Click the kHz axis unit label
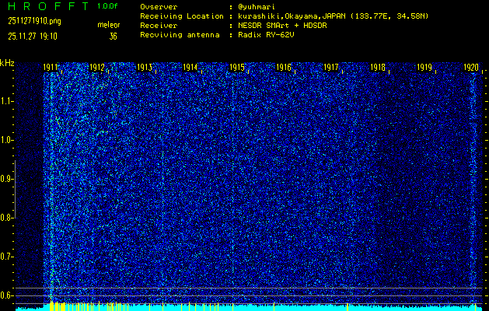Image resolution: width=489 pixels, height=311 pixels. click(7, 63)
